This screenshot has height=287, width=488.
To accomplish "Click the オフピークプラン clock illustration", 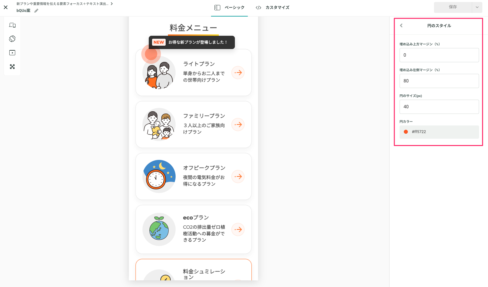I will (x=159, y=176).
